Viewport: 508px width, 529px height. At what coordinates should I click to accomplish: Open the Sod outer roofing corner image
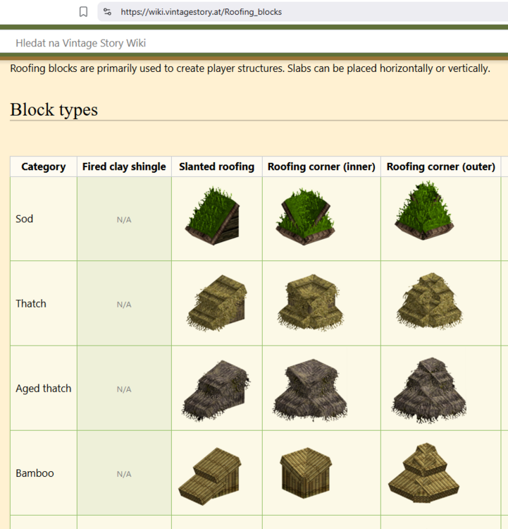pos(423,212)
